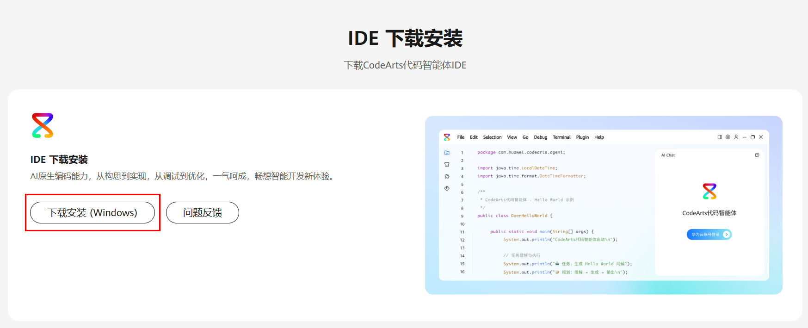808x328 pixels.
Task: Click the CodeArts代码智能体 label in the AI Chat panel
Action: tap(709, 213)
